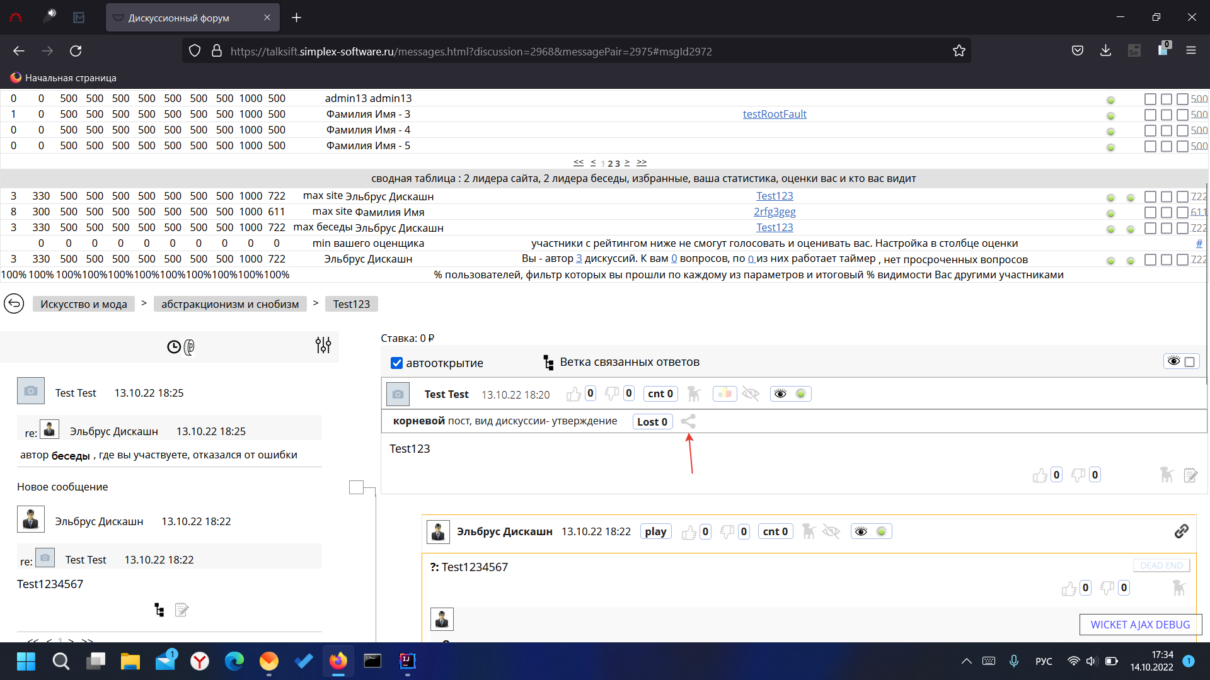Click the 3 дискуссий count link

(x=579, y=259)
